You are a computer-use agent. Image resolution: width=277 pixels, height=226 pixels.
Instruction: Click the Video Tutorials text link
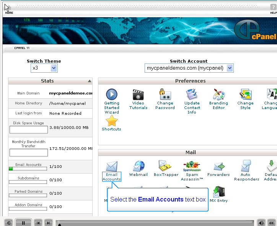[x=138, y=106]
